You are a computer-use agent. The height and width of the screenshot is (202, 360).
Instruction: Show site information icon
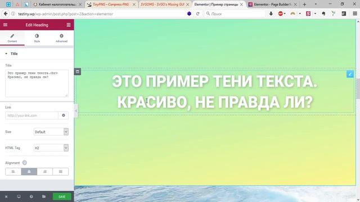(x=13, y=13)
